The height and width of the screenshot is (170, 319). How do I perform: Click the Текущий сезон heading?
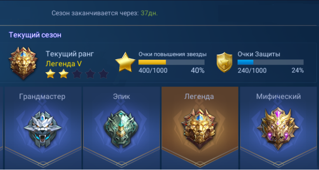tap(35, 35)
